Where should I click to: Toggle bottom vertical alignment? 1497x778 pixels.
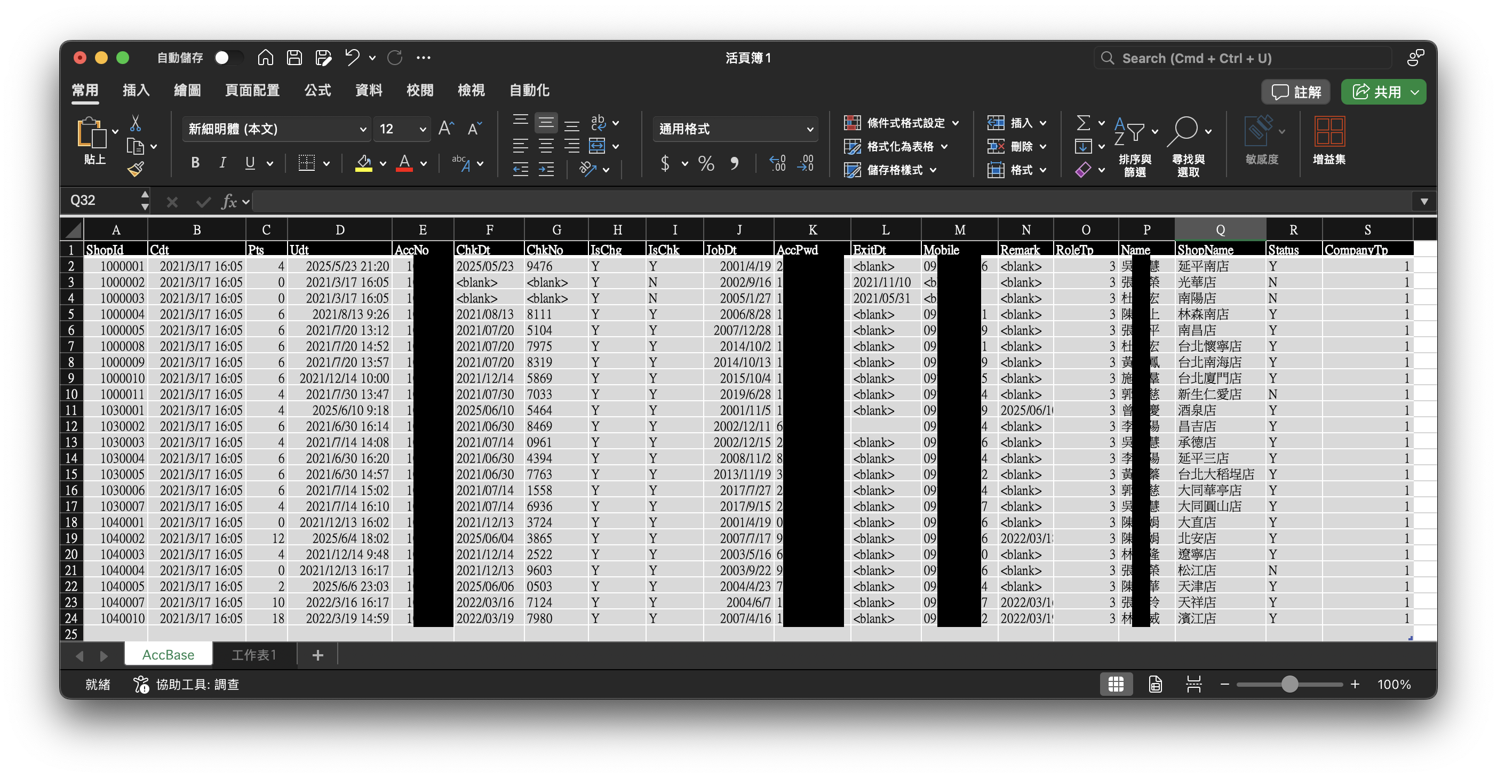pos(572,125)
